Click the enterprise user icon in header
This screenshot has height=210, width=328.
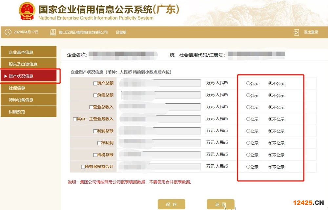(53, 32)
